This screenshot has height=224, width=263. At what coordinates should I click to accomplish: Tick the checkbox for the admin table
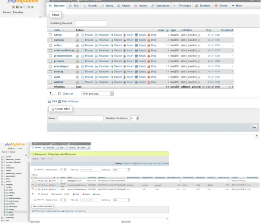click(x=50, y=35)
